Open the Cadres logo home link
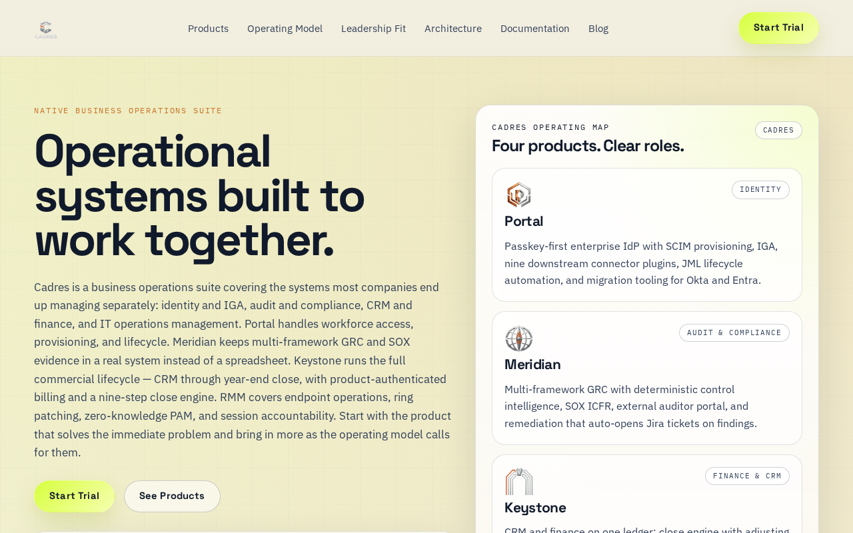 click(x=46, y=29)
